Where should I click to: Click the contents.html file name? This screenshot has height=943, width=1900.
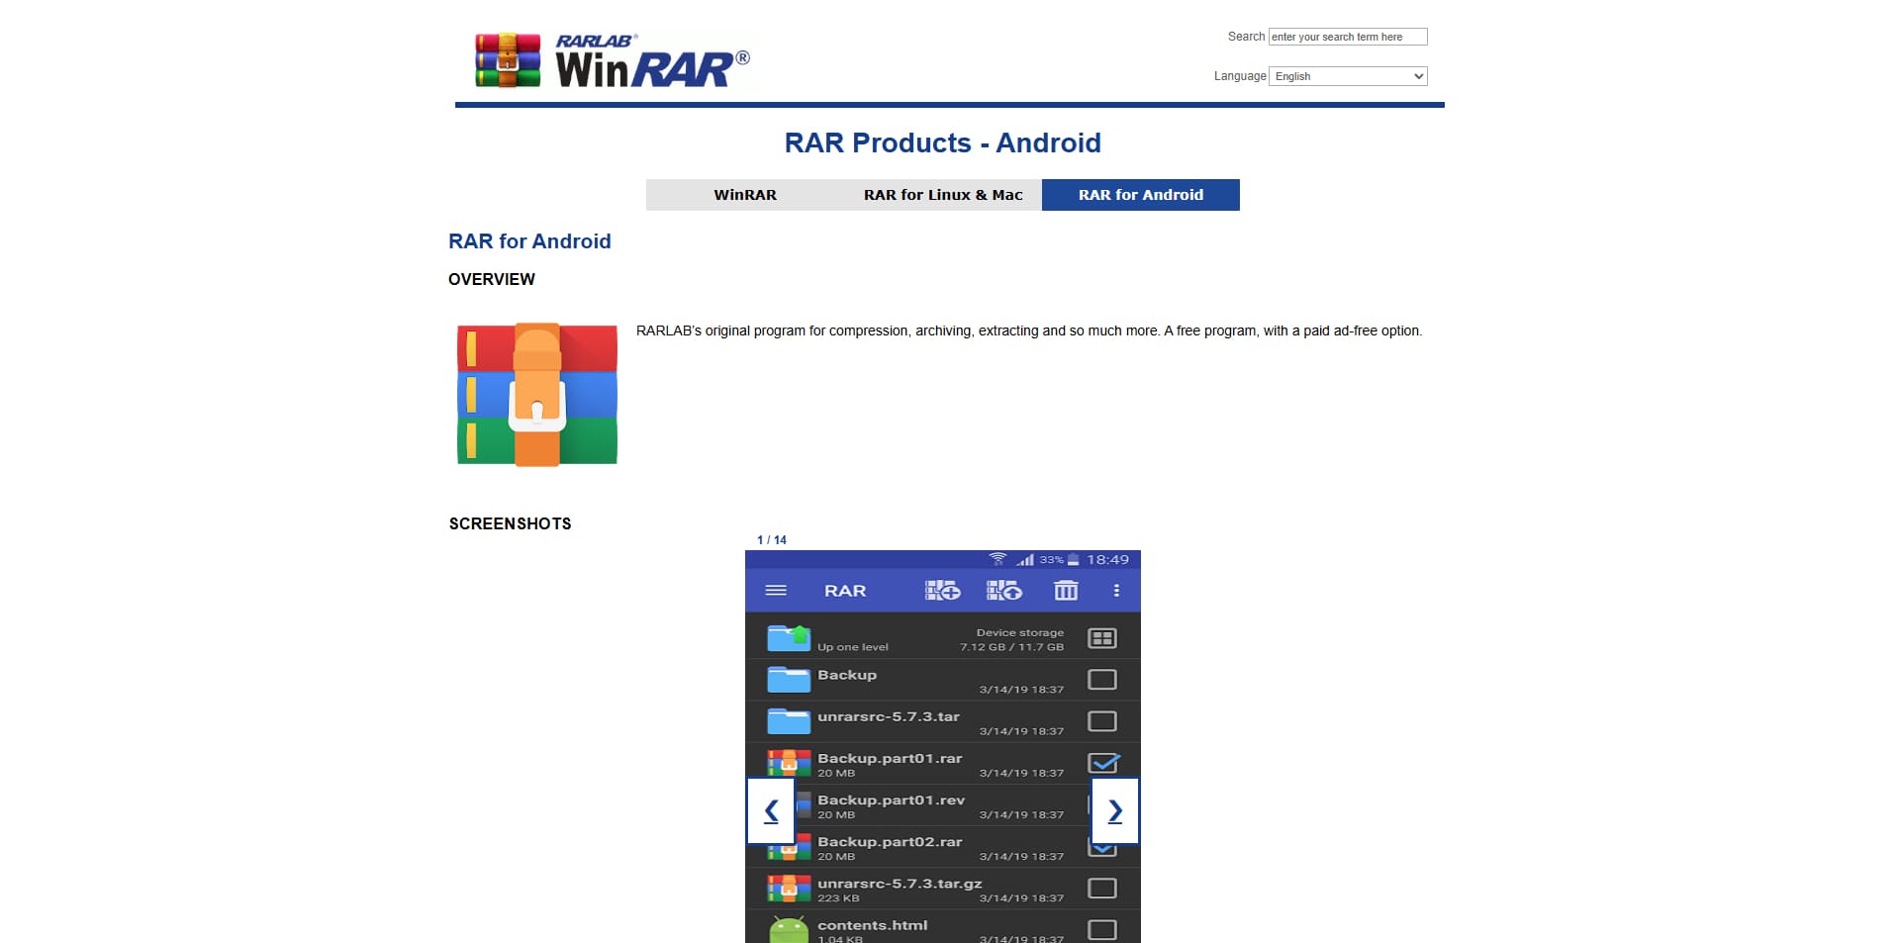873,925
